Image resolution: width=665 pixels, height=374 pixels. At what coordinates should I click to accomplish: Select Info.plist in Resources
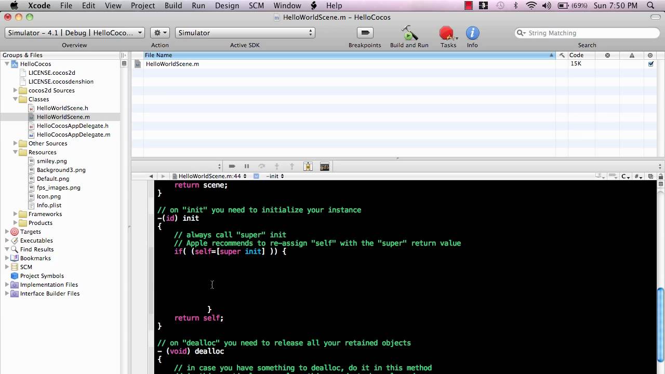pyautogui.click(x=49, y=205)
